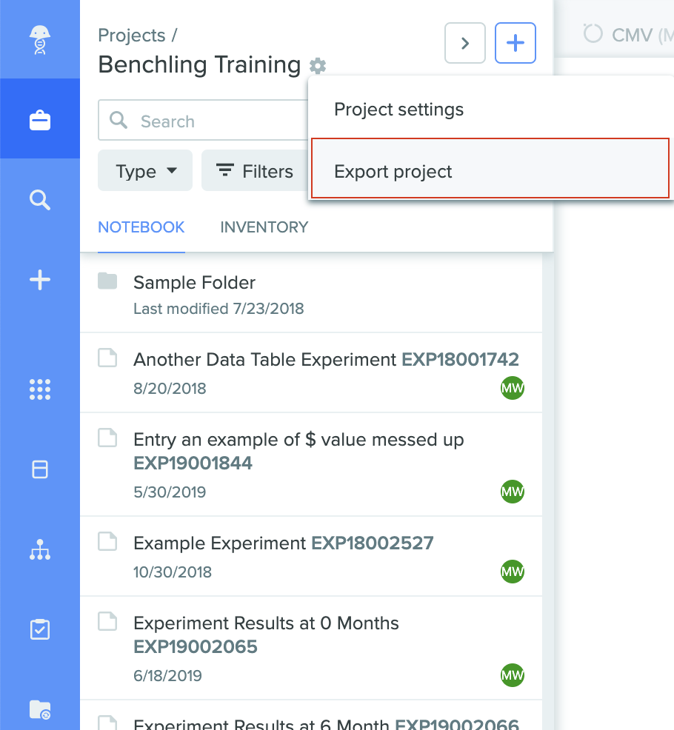Open the Benchling avatar icon in the sidebar
674x730 pixels.
39,39
